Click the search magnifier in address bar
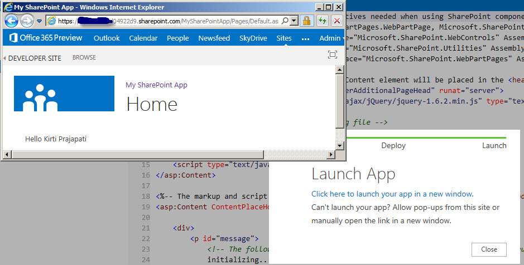Screen dimensions: 524x265 point(285,21)
